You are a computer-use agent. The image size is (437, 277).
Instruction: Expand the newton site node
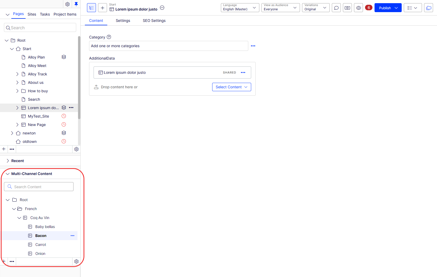pos(12,133)
